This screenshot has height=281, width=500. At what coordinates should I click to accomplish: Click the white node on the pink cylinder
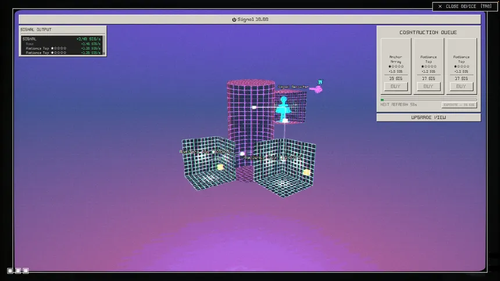254,107
